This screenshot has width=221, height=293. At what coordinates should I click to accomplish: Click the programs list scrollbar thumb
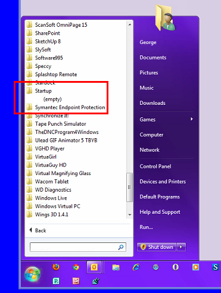pyautogui.click(x=130, y=187)
